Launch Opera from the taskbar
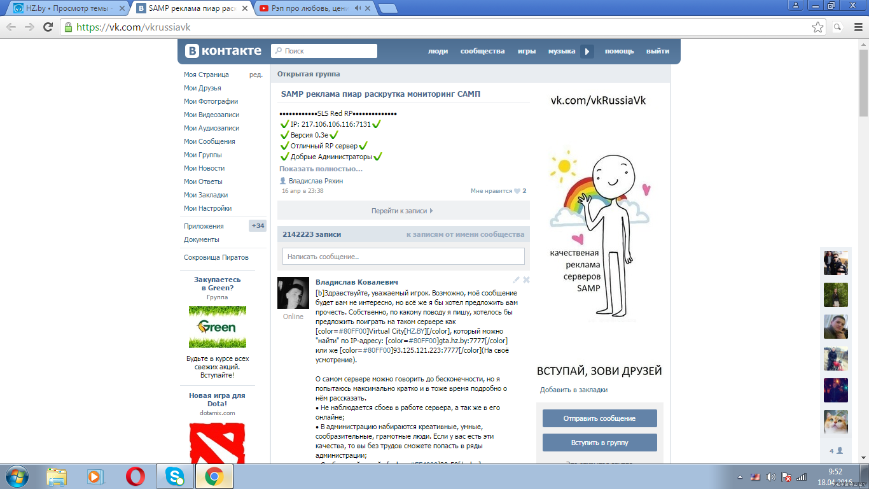Image resolution: width=869 pixels, height=489 pixels. click(135, 476)
